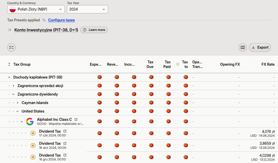
Task: Click the 3,8659 zł FX rate value
Action: [x=267, y=143]
